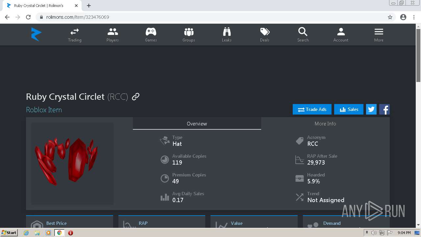This screenshot has width=421, height=237.
Task: Click the Type hat icon
Action: (x=165, y=141)
